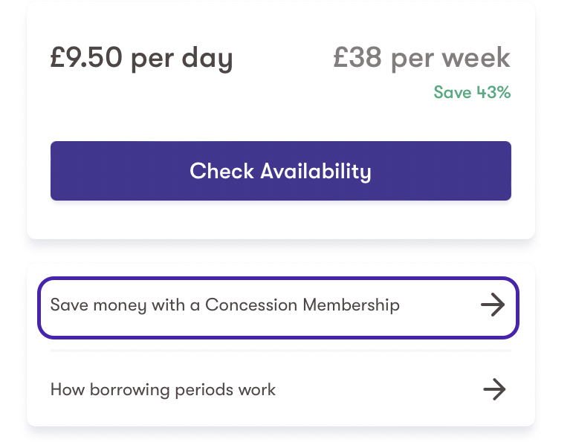Click the word "Check" on the purple button

tap(222, 171)
